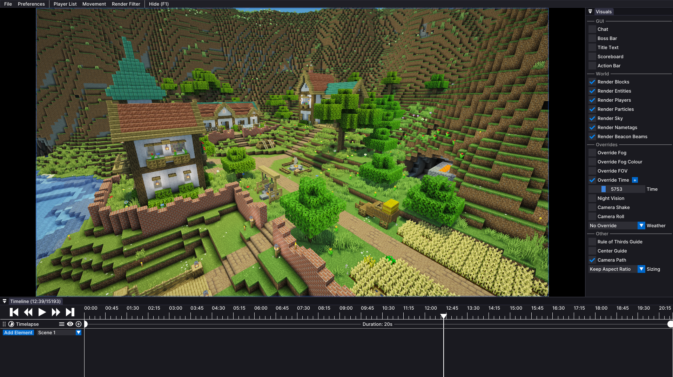Skip to the start of the timeline
Image resolution: width=673 pixels, height=377 pixels.
pos(14,312)
